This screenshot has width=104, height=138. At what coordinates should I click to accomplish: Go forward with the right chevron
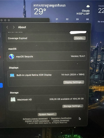[x=14, y=27]
